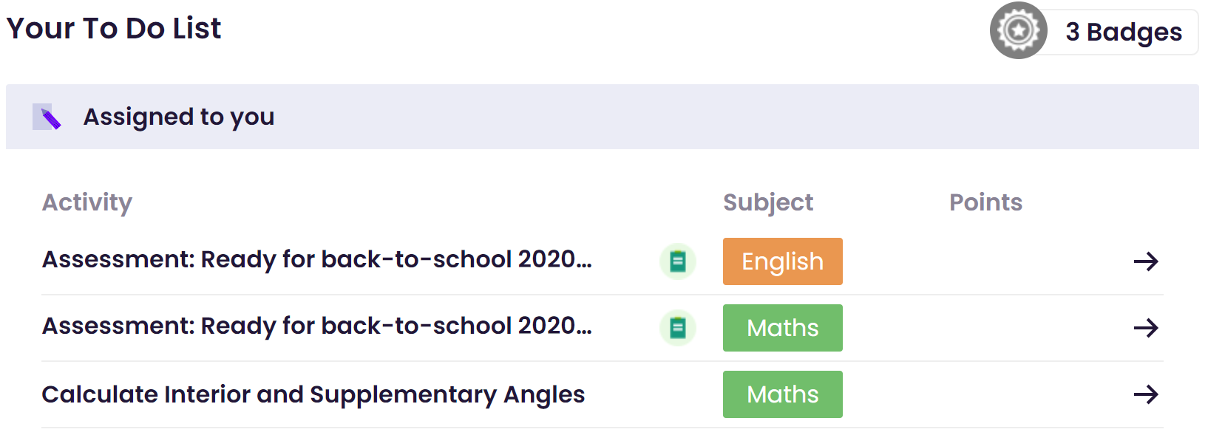1208x435 pixels.
Task: Select the orange English subject tag
Action: pos(783,261)
